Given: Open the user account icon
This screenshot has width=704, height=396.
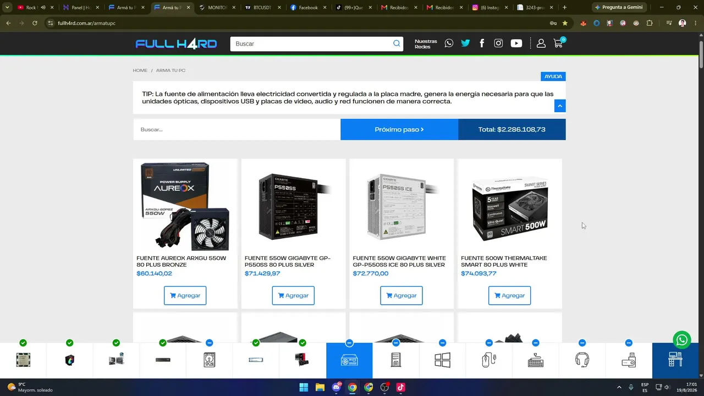Looking at the screenshot, I should tap(541, 43).
